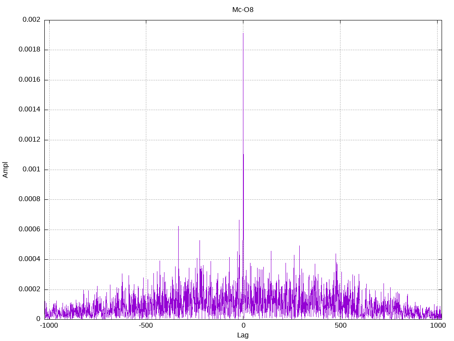Screen dimensions: 454x341
Task: Click the tip of the tallest central peak
Action: point(243,33)
